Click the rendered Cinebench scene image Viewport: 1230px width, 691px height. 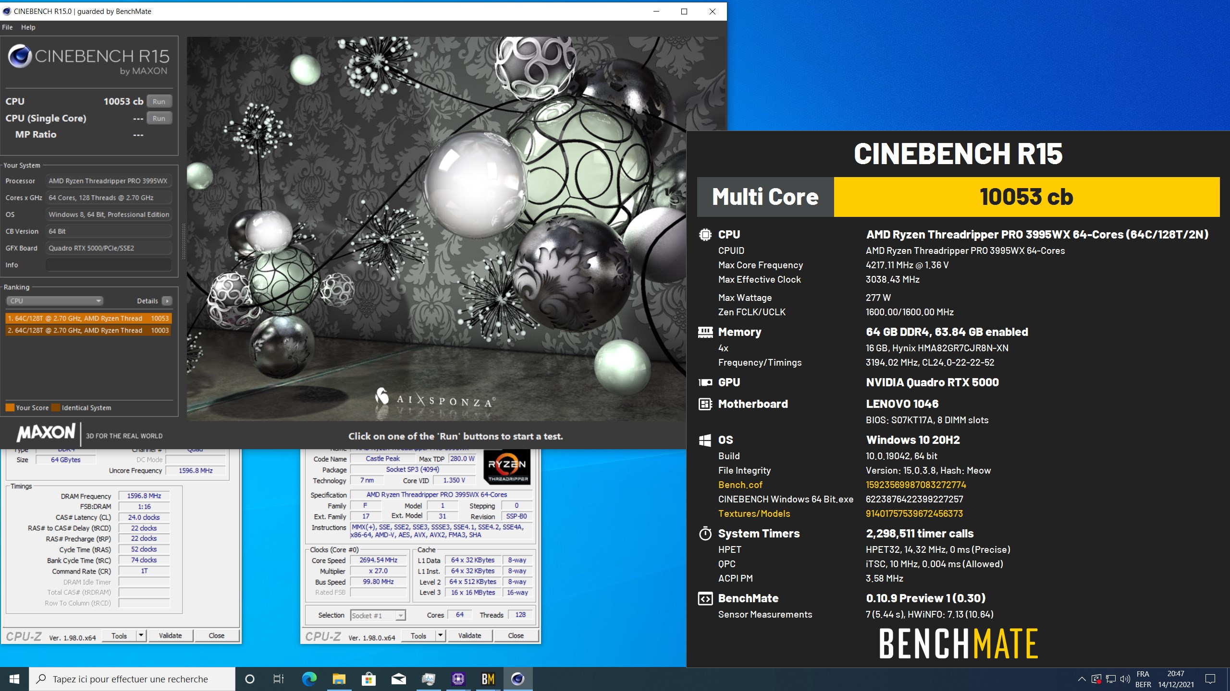[x=436, y=229]
